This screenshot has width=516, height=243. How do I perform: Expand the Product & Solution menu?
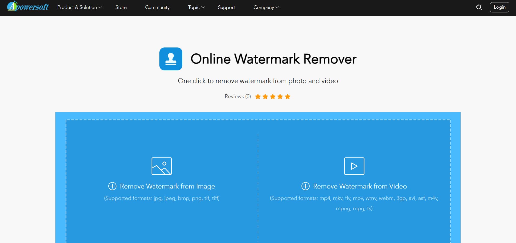(80, 7)
